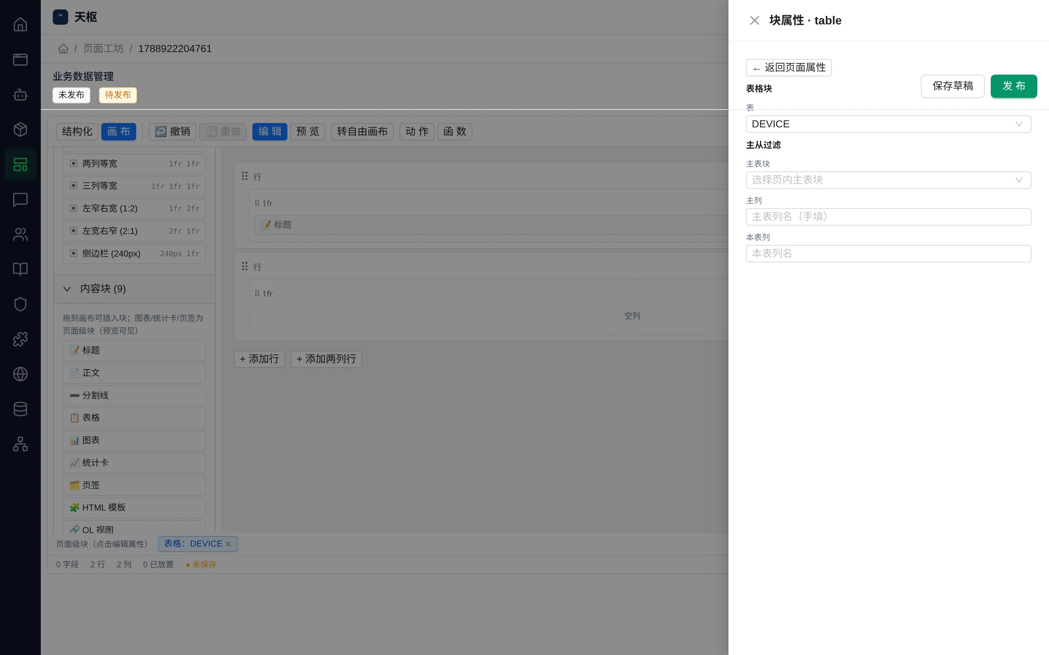Open the puzzle plugin sidebar icon

[20, 339]
